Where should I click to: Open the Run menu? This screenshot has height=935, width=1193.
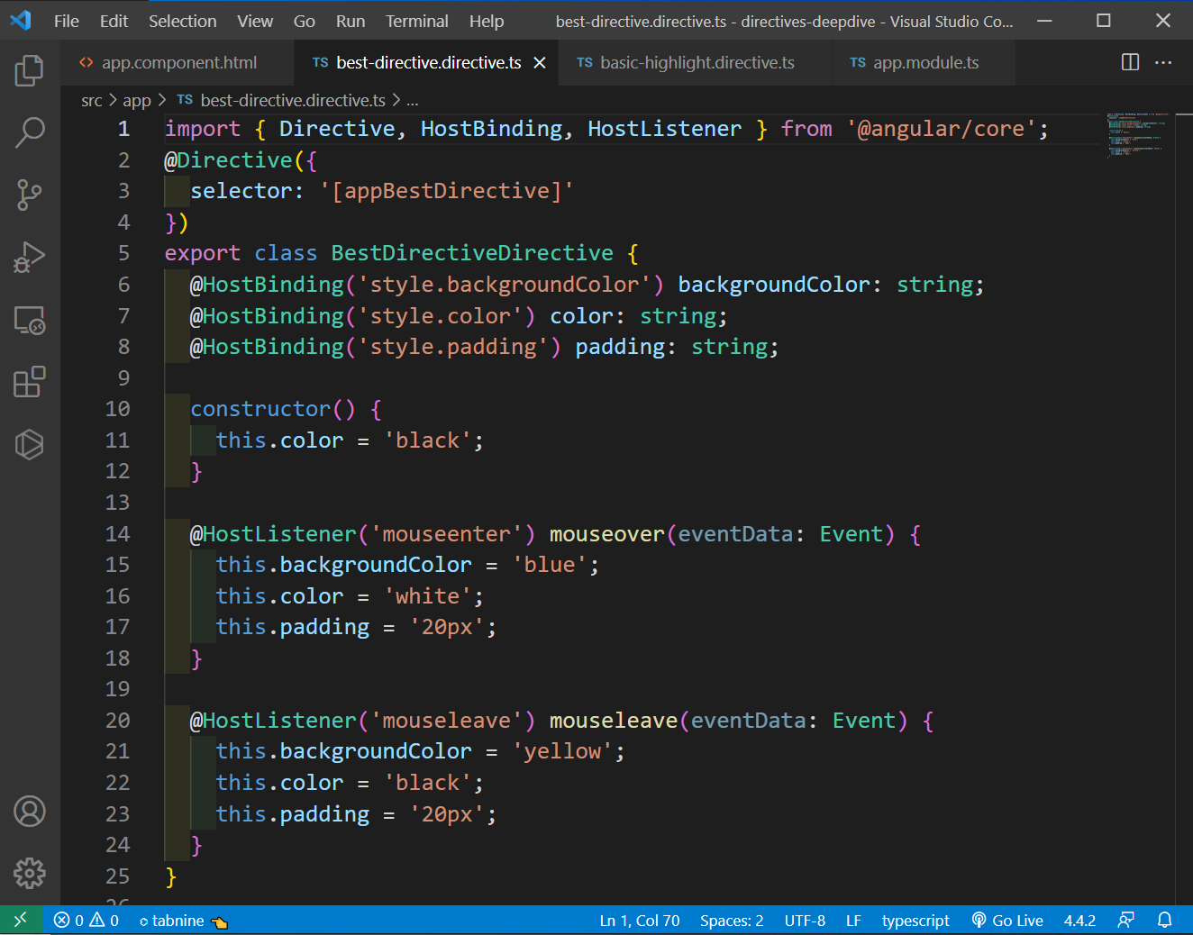coord(351,21)
